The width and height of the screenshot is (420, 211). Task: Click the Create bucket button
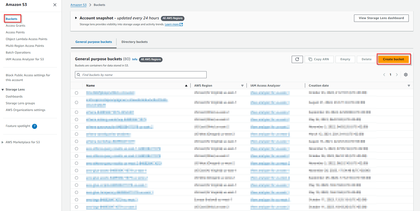pos(393,59)
